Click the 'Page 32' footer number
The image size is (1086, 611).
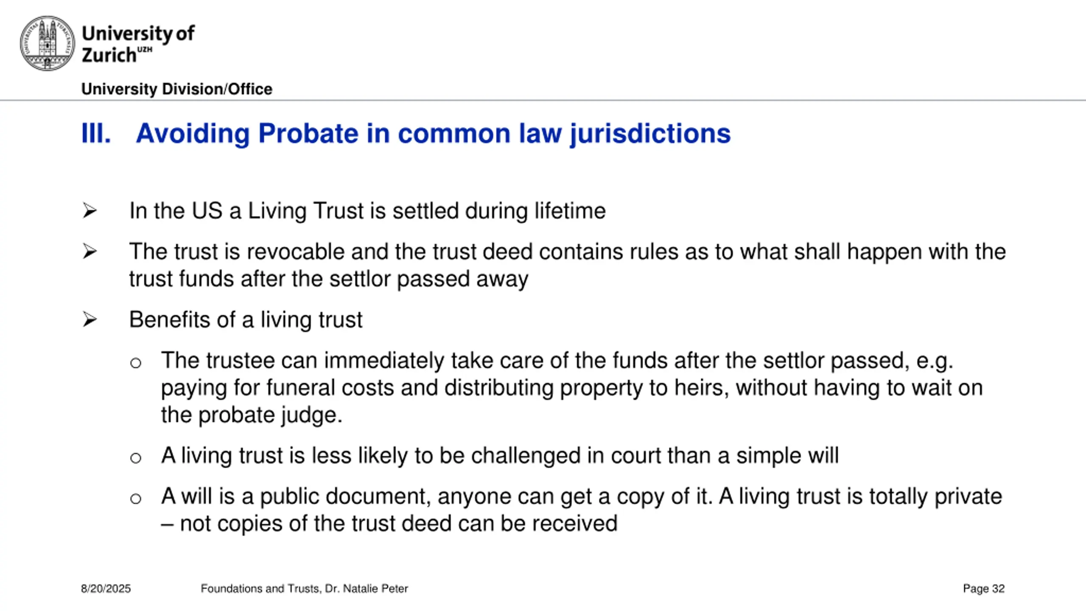984,589
